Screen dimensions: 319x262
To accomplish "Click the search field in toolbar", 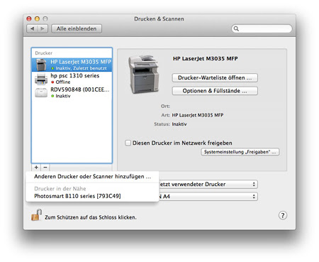I will click(x=262, y=28).
